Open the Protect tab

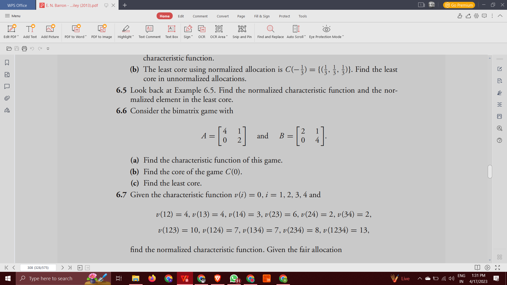click(284, 16)
